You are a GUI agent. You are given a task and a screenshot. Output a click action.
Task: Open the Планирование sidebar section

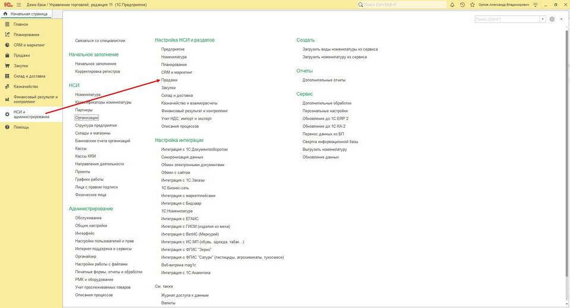[27, 34]
